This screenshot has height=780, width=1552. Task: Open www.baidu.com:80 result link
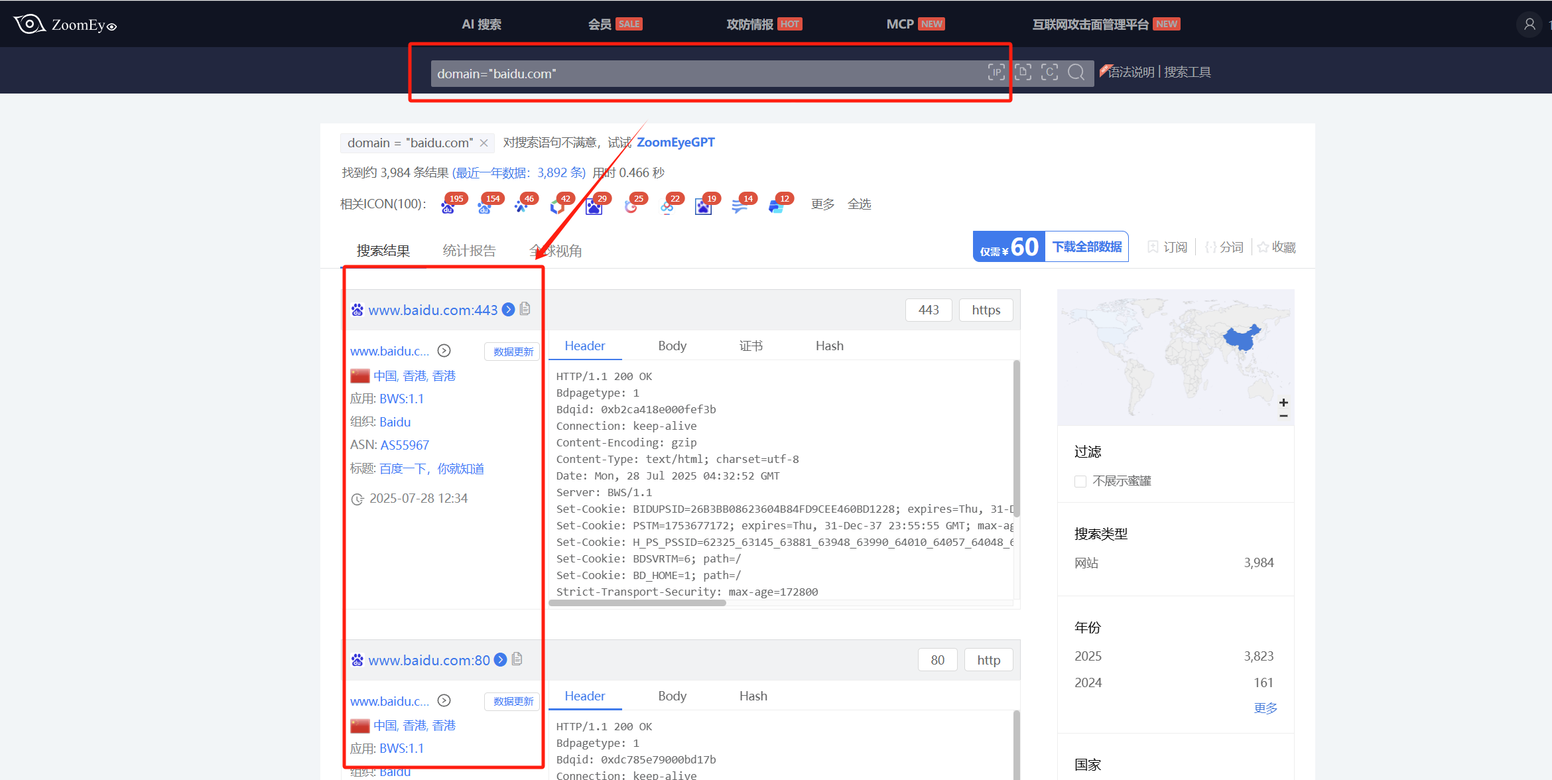(x=429, y=661)
